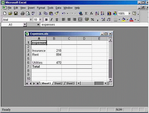Expand the 100% zoom dropdown
The height and width of the screenshot is (113, 149).
tap(129, 14)
